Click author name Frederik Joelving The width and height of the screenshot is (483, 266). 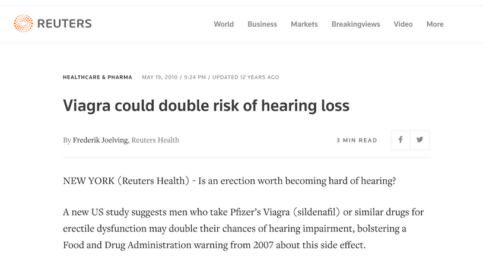click(100, 140)
